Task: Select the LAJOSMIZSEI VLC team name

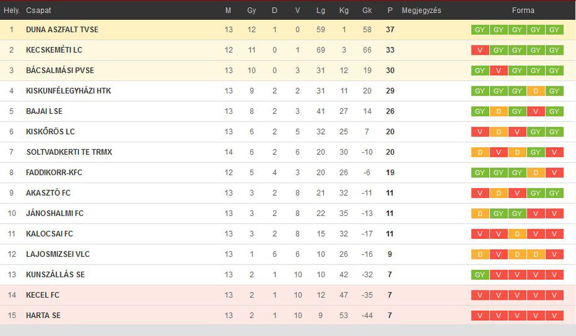Action: coord(58,254)
